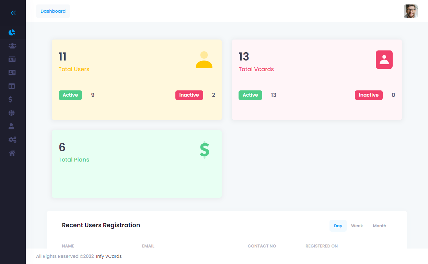Select the Day filter tab

point(338,225)
